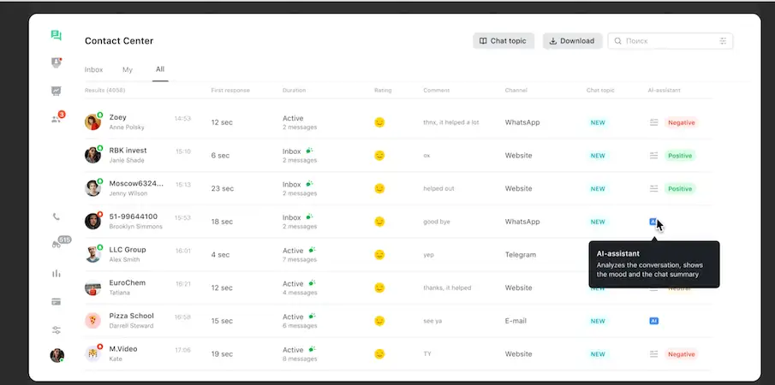Open the bar chart statistics icon
The height and width of the screenshot is (385, 775).
coord(56,274)
